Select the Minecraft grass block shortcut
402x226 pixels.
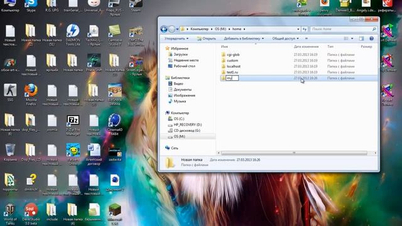click(114, 214)
